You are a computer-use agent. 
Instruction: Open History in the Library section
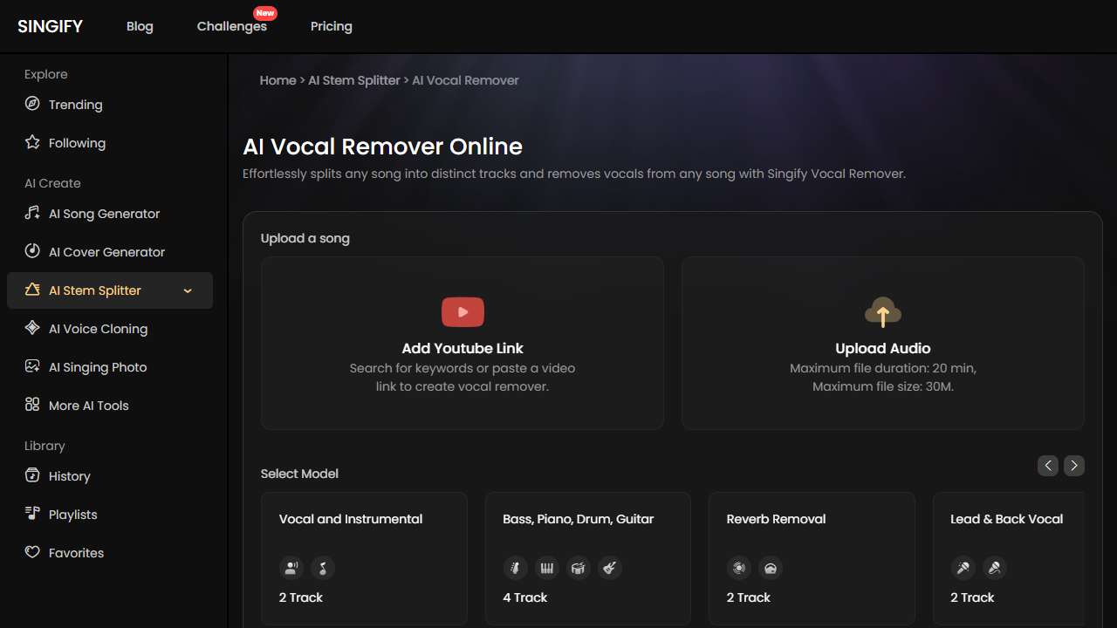tap(69, 476)
